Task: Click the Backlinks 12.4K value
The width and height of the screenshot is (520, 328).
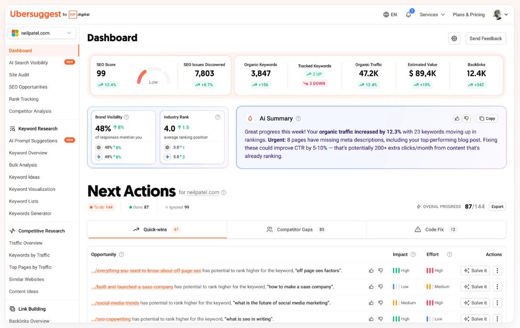Action: (x=476, y=74)
